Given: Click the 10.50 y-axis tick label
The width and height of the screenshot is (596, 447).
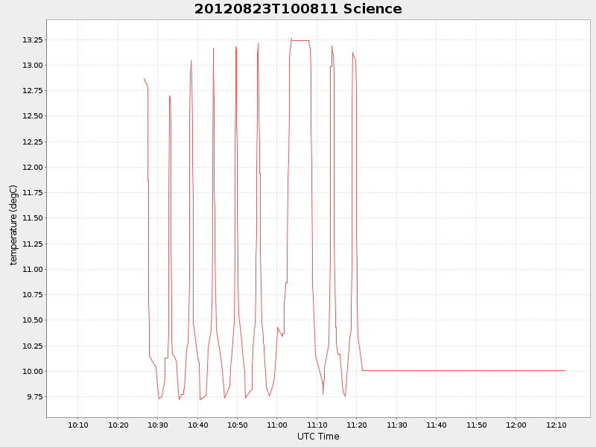Looking at the screenshot, I should [x=32, y=320].
